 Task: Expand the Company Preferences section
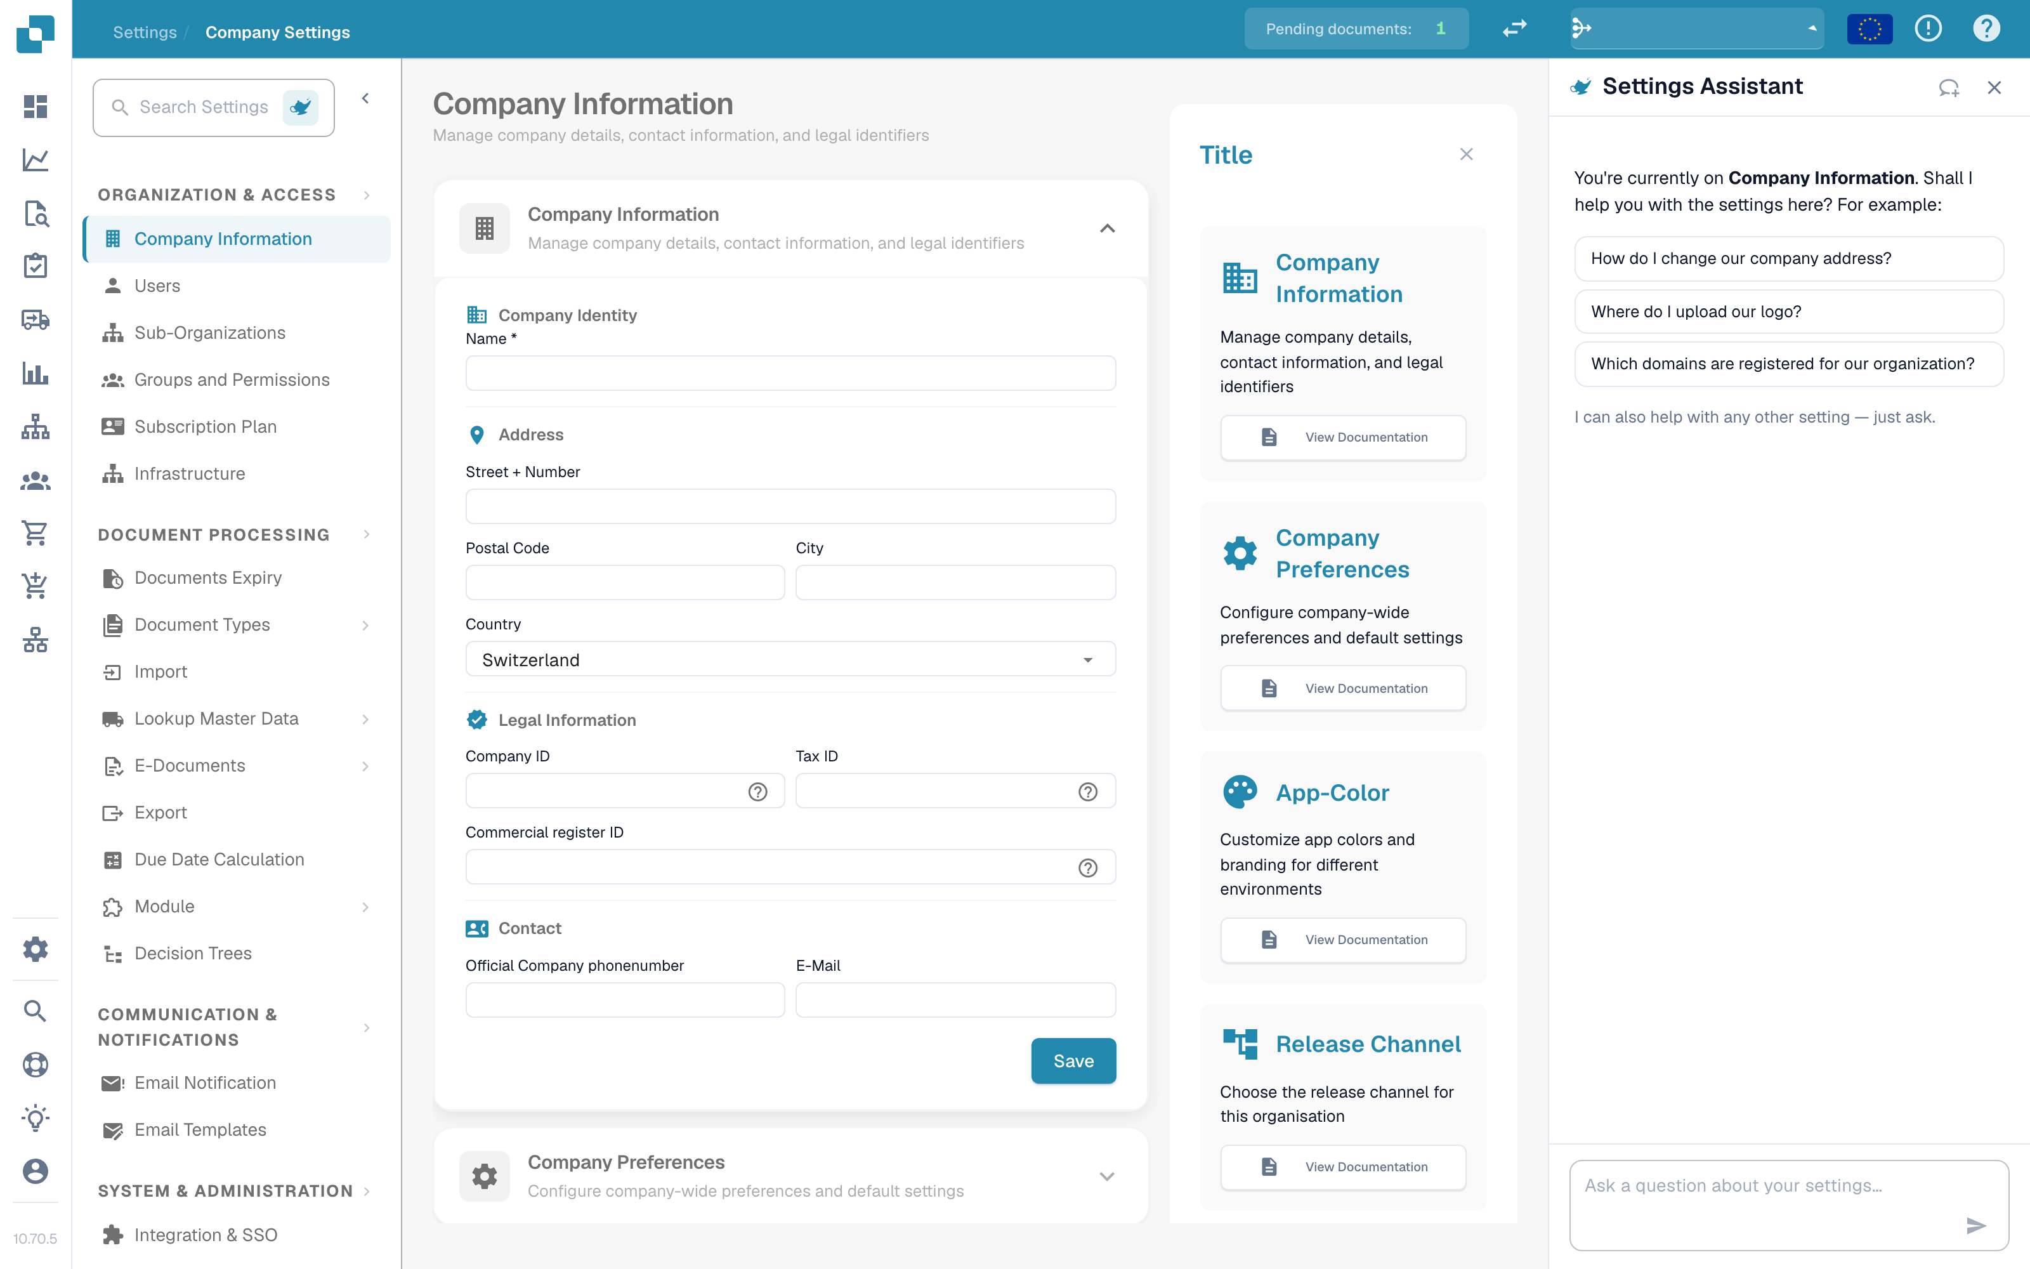click(x=1107, y=1176)
